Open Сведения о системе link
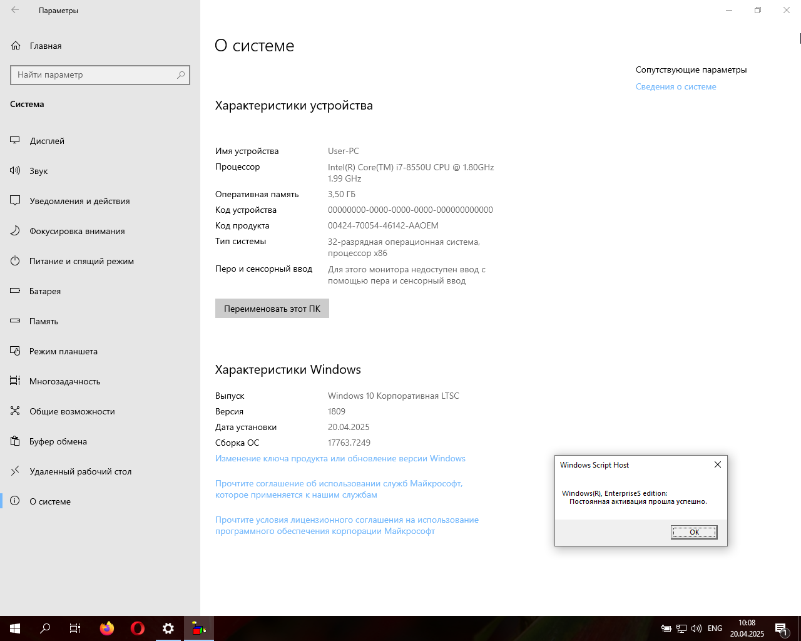 [676, 87]
